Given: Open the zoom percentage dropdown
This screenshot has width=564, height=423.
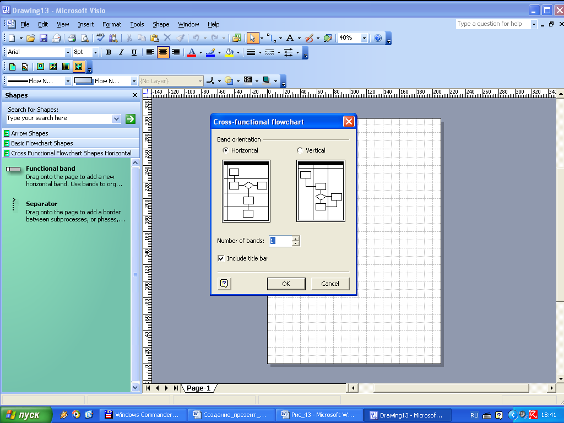Looking at the screenshot, I should click(364, 38).
